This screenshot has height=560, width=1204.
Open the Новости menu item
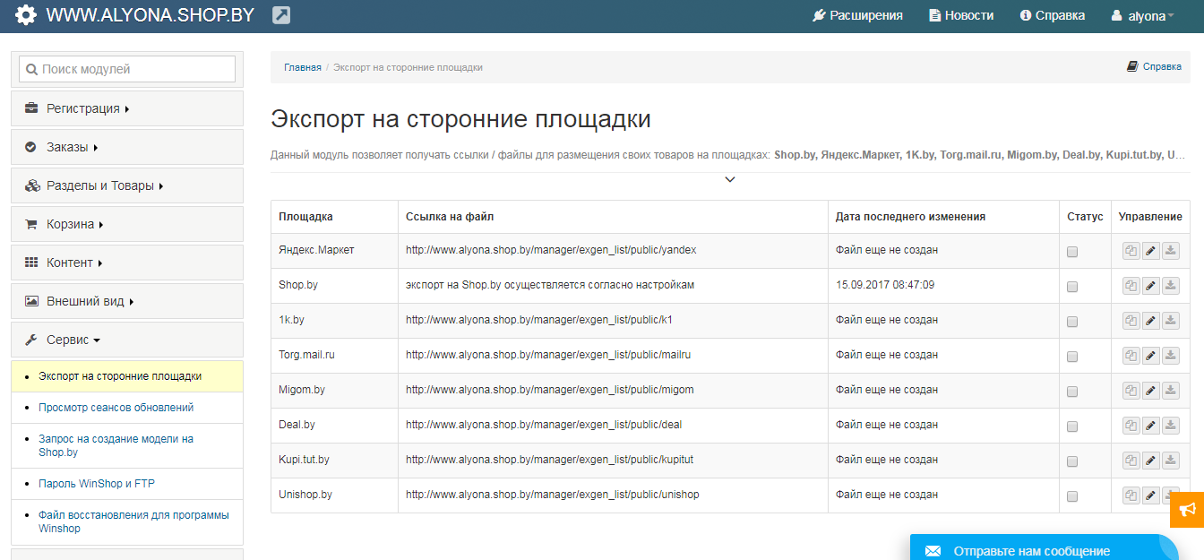(x=960, y=14)
